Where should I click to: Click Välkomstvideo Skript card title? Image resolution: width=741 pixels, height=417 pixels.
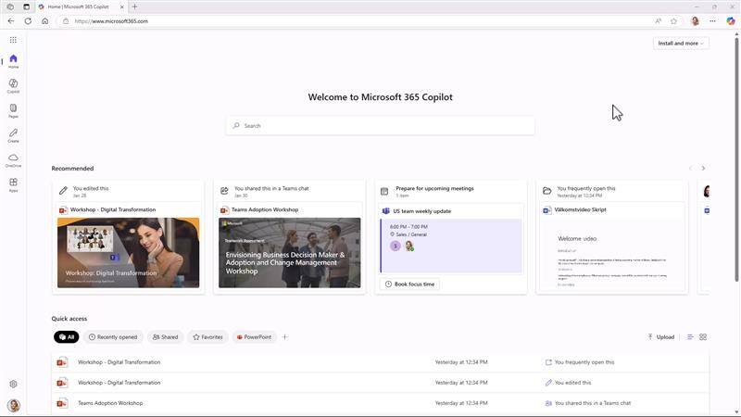click(x=580, y=209)
